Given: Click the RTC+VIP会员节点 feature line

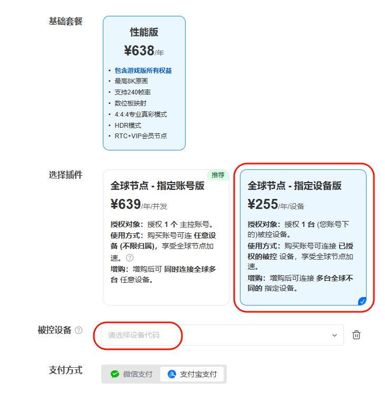Looking at the screenshot, I should tap(141, 136).
